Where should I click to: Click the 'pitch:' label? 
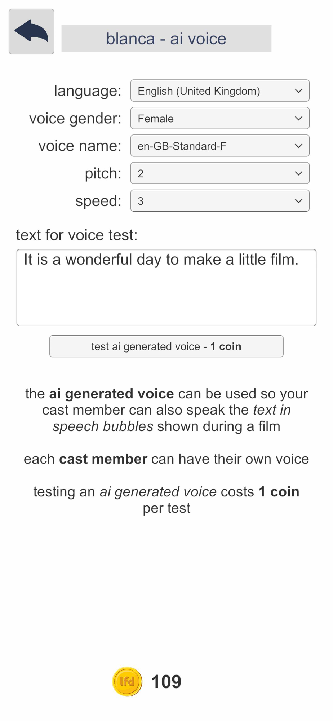[103, 173]
